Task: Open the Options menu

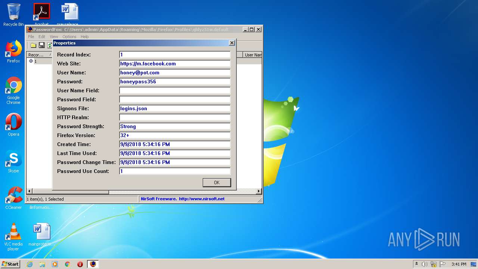Action: pyautogui.click(x=69, y=37)
